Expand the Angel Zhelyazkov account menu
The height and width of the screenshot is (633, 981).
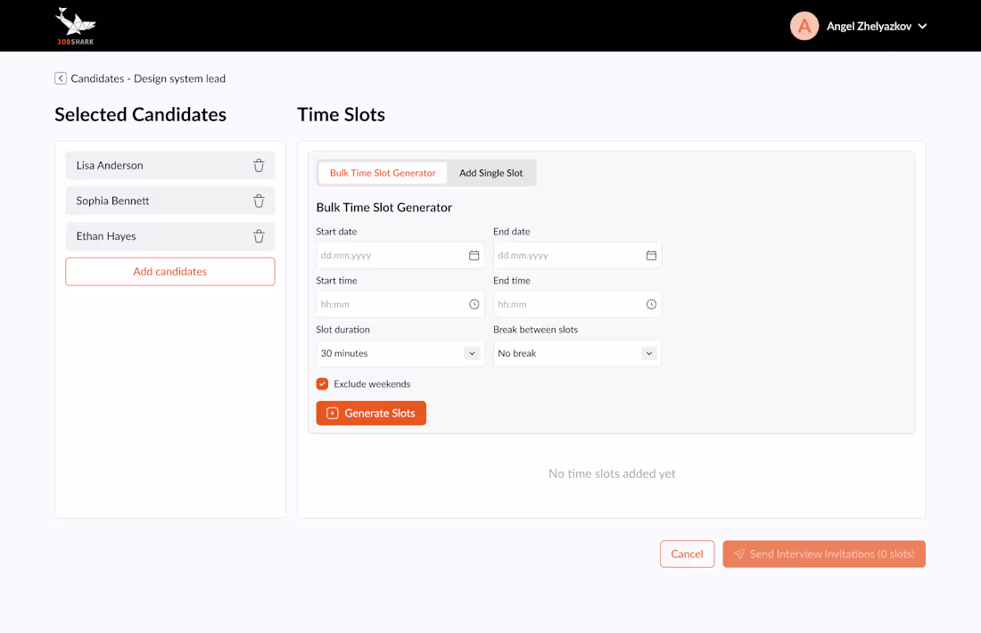[x=922, y=27]
